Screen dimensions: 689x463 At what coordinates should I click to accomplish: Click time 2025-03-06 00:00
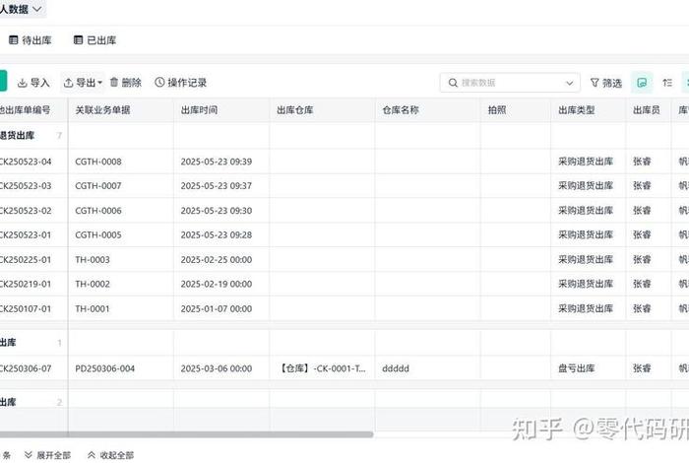217,368
